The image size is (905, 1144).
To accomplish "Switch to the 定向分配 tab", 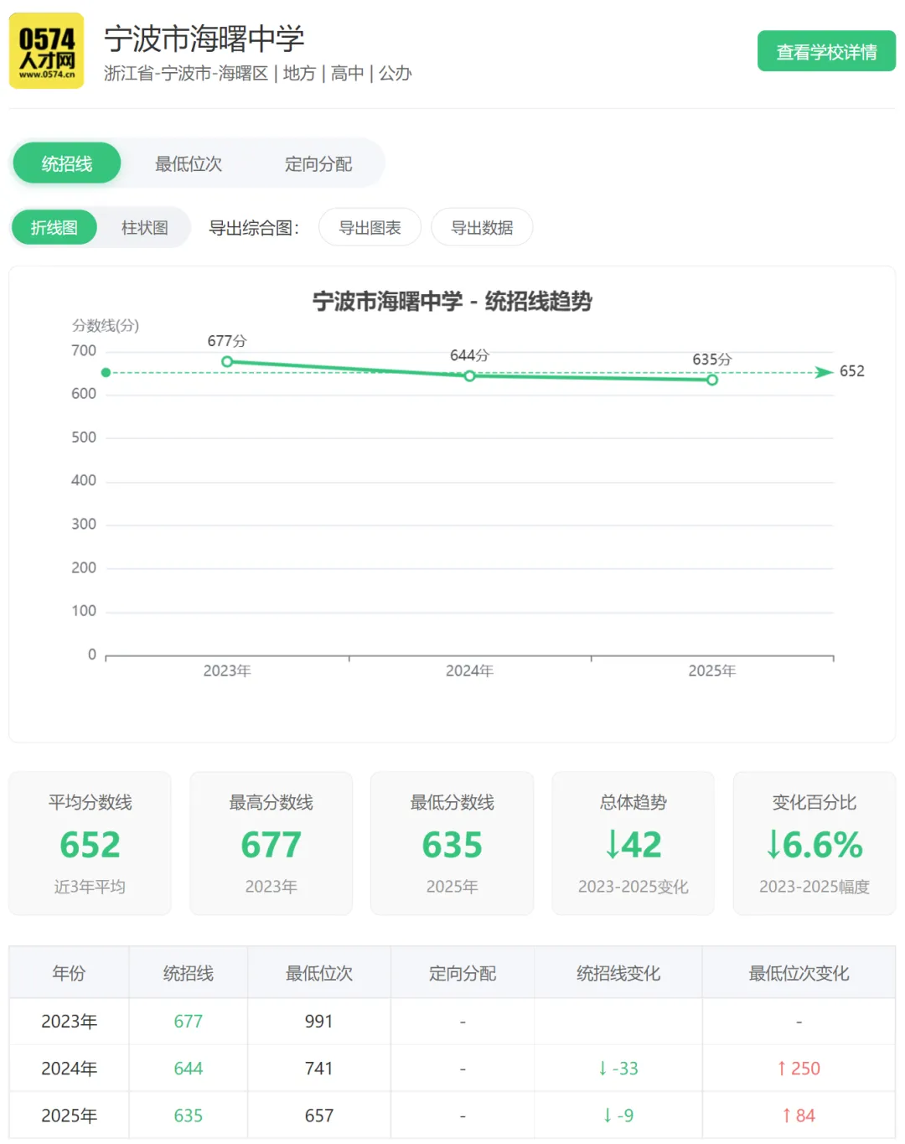I will tap(318, 163).
